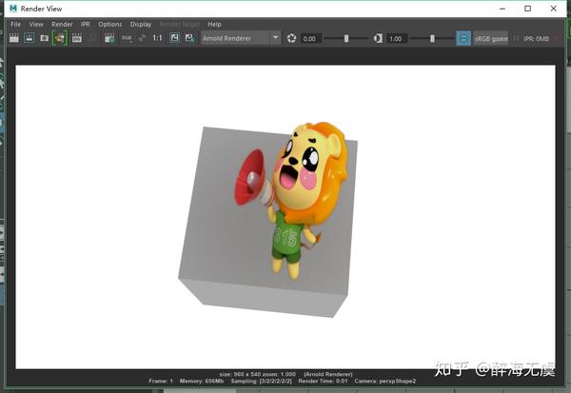Open Display render settings icon
The image size is (571, 393).
pos(109,38)
